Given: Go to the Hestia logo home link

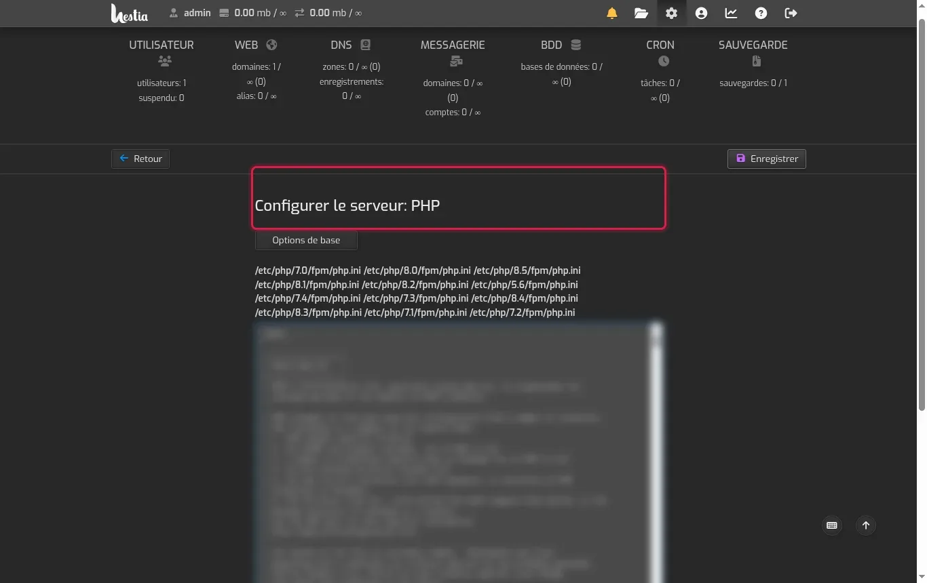Looking at the screenshot, I should click(x=130, y=13).
